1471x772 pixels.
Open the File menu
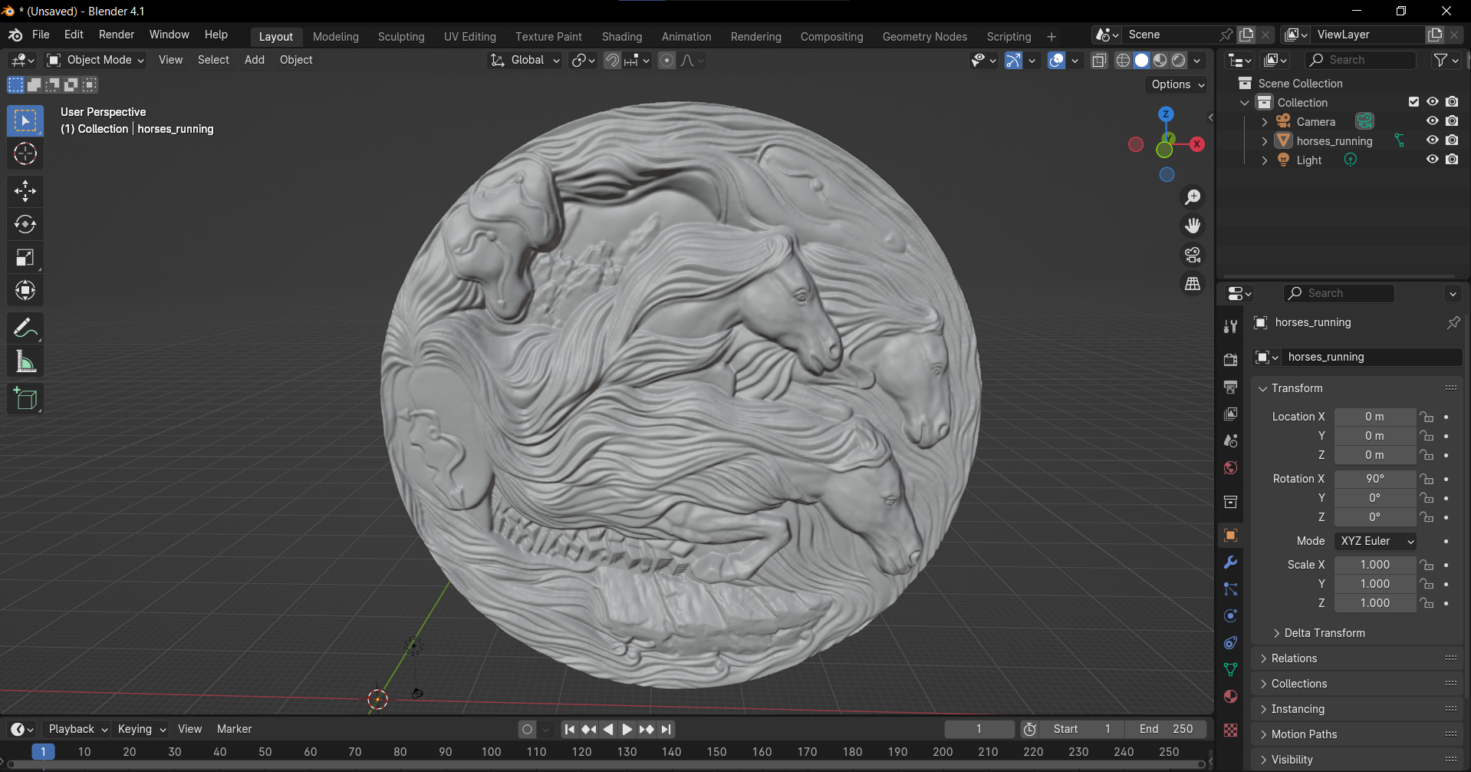tap(41, 35)
